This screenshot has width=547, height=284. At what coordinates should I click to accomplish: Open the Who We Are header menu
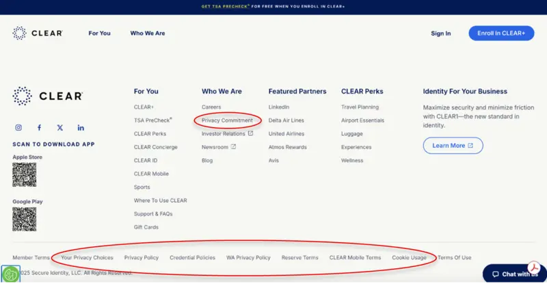[148, 34]
